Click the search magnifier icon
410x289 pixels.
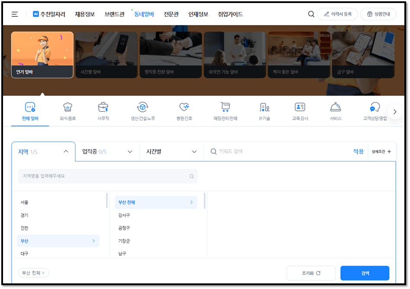tap(311, 13)
